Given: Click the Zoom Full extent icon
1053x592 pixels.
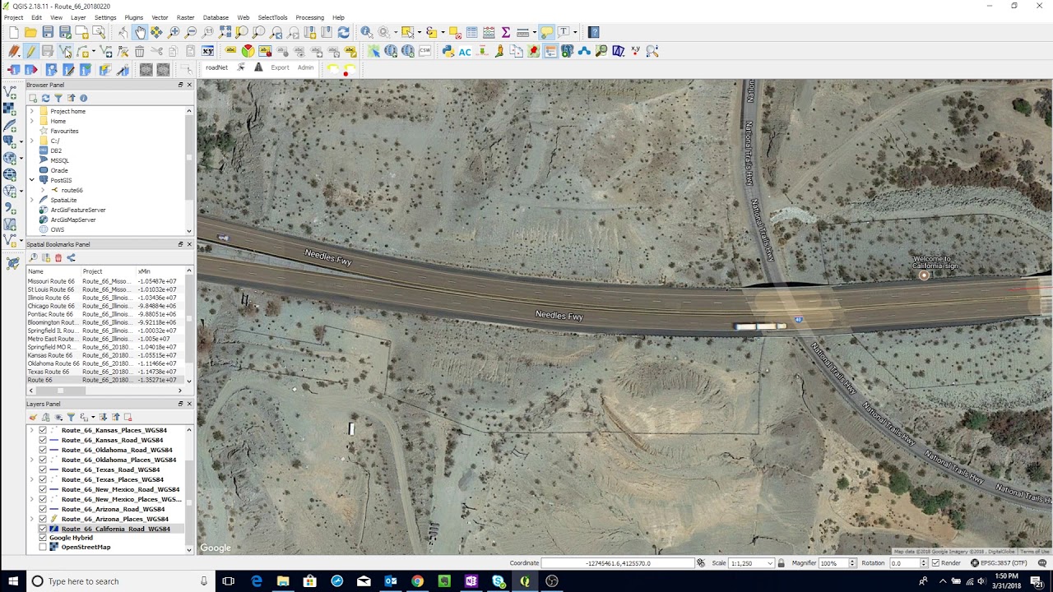Looking at the screenshot, I should click(x=225, y=32).
